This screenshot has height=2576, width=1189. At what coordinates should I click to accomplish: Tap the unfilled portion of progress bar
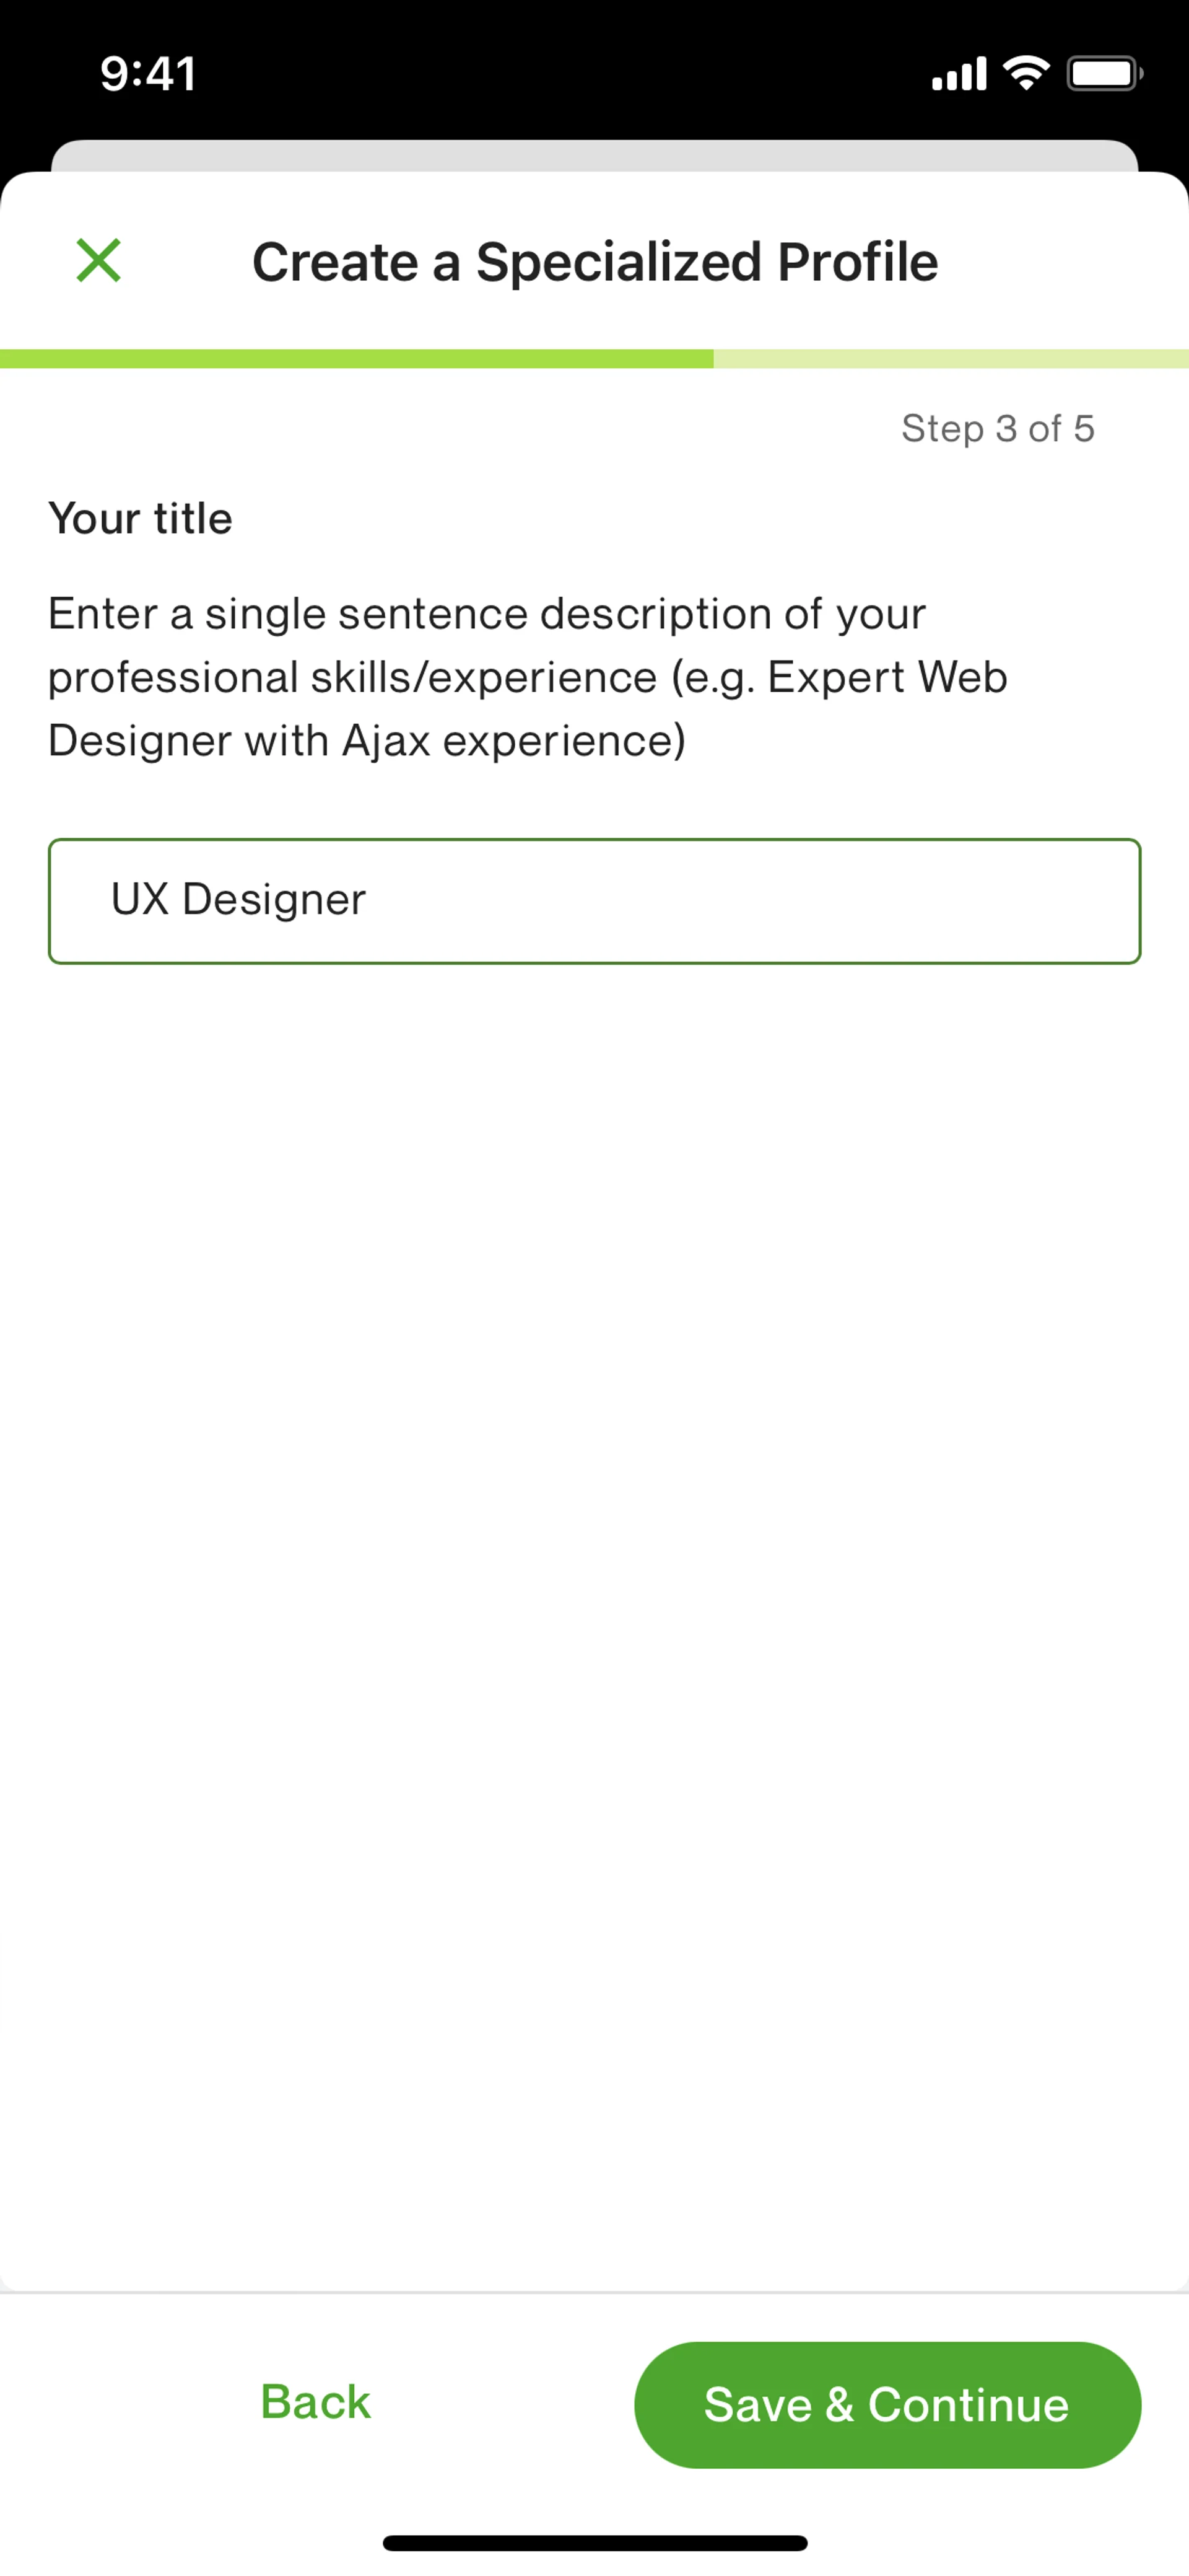click(951, 359)
